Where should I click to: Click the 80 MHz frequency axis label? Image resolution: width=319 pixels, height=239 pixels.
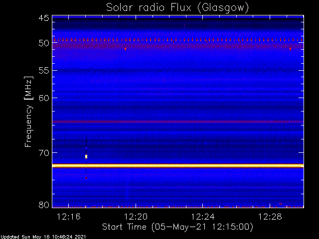(44, 205)
